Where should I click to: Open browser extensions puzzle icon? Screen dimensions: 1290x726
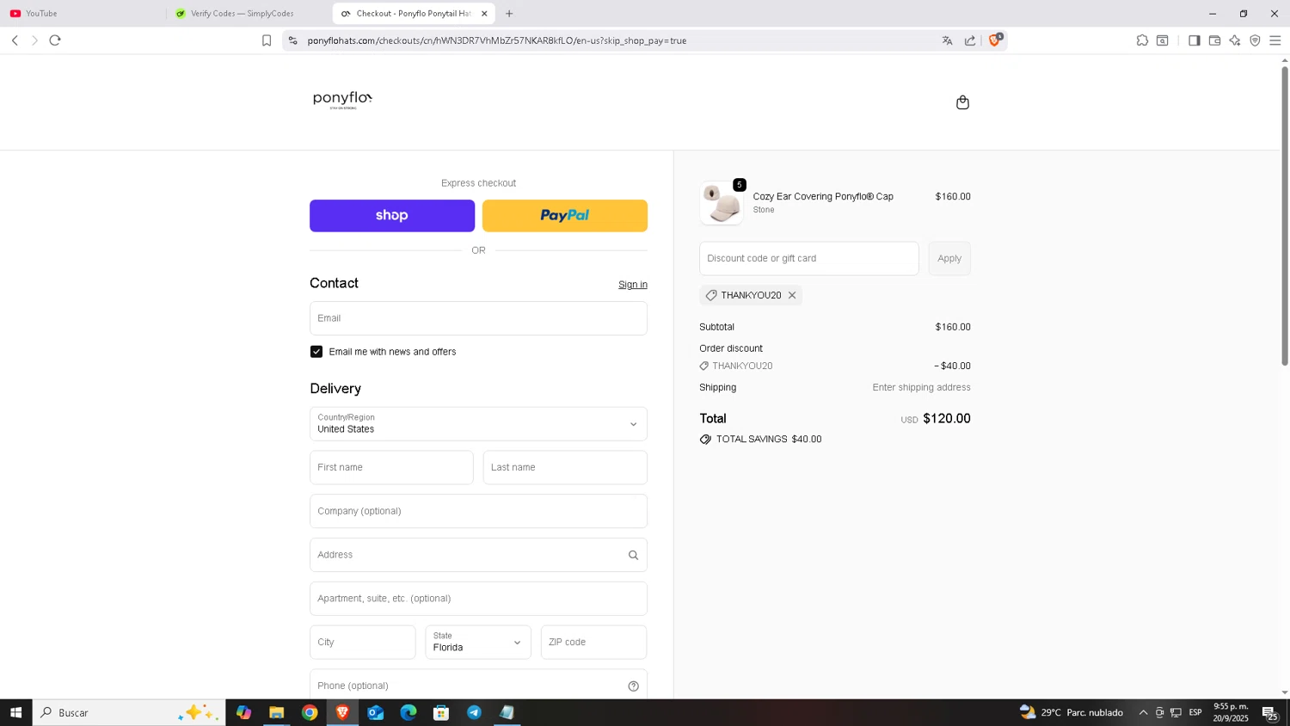[x=1142, y=40]
